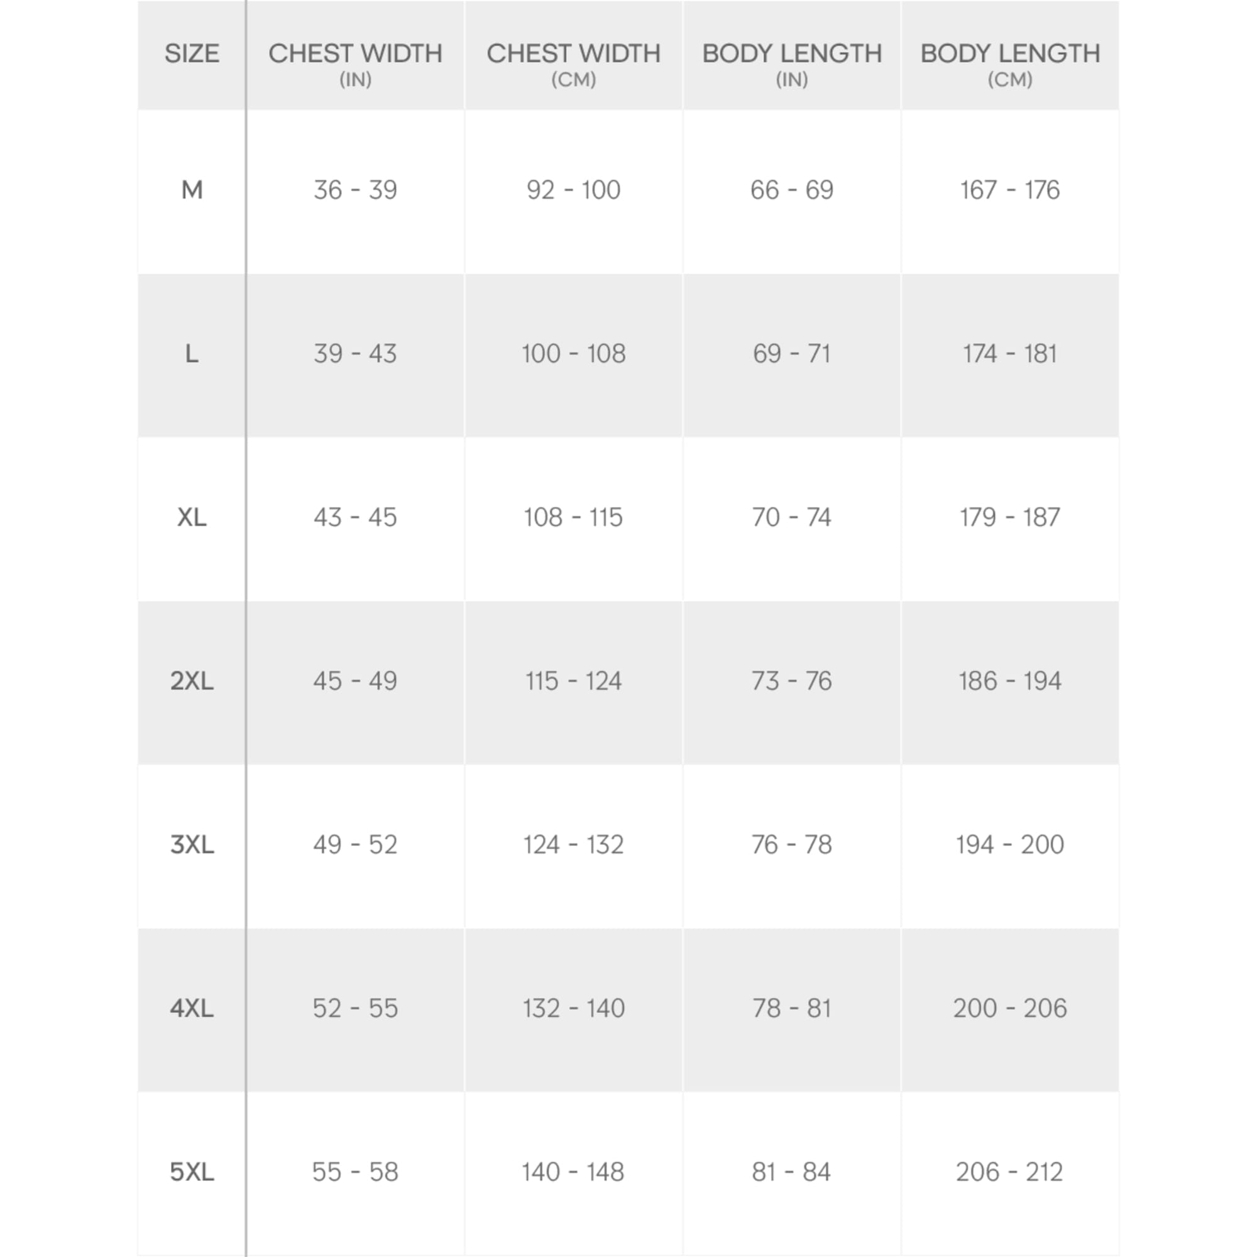
Task: Select the CHEST WIDTH (CM) header
Action: pos(573,62)
